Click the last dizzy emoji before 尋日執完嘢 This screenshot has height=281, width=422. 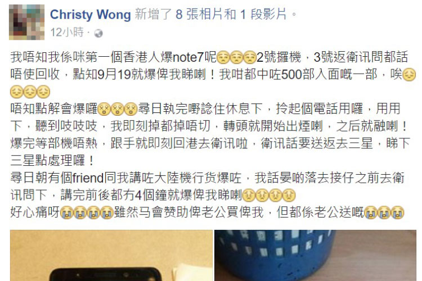(131, 109)
